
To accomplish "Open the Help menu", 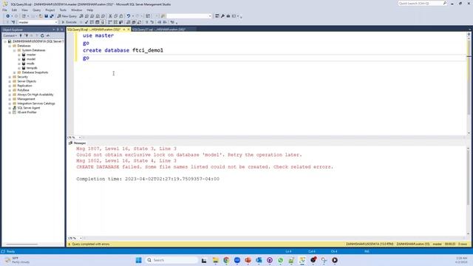I will 90,10.
